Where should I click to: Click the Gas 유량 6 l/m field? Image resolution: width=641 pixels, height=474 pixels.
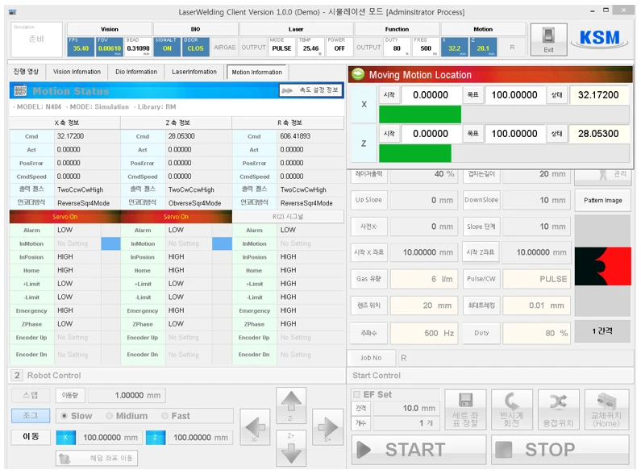coord(424,279)
